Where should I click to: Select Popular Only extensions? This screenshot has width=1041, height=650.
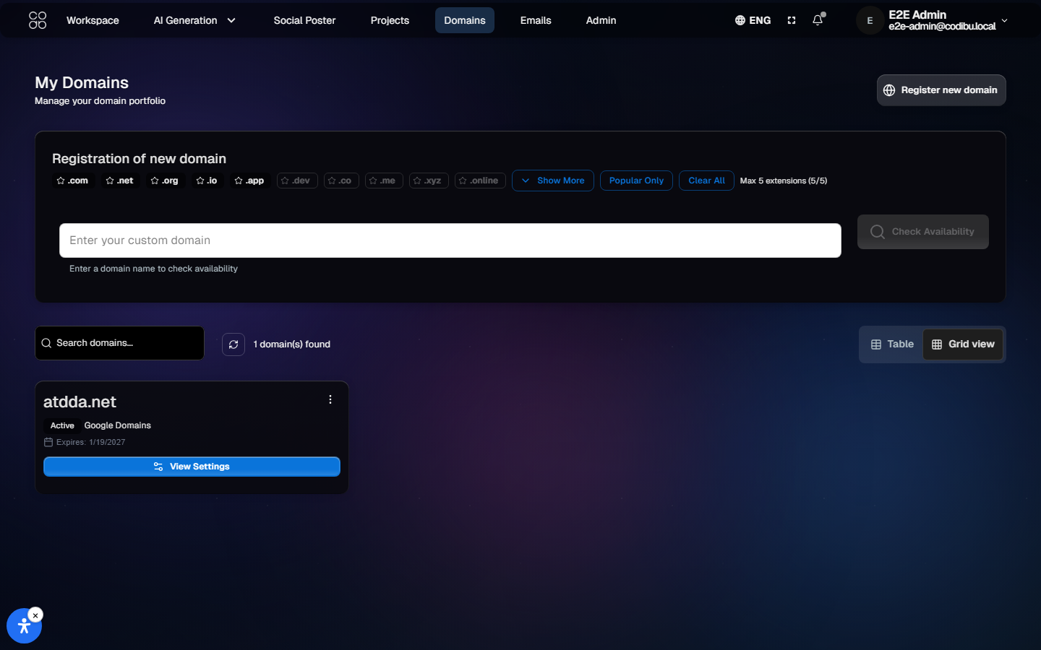click(x=636, y=181)
